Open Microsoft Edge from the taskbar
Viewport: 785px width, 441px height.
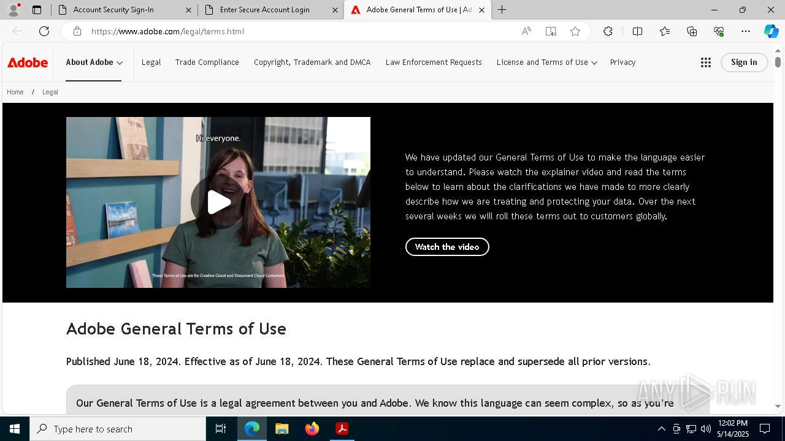coord(252,429)
